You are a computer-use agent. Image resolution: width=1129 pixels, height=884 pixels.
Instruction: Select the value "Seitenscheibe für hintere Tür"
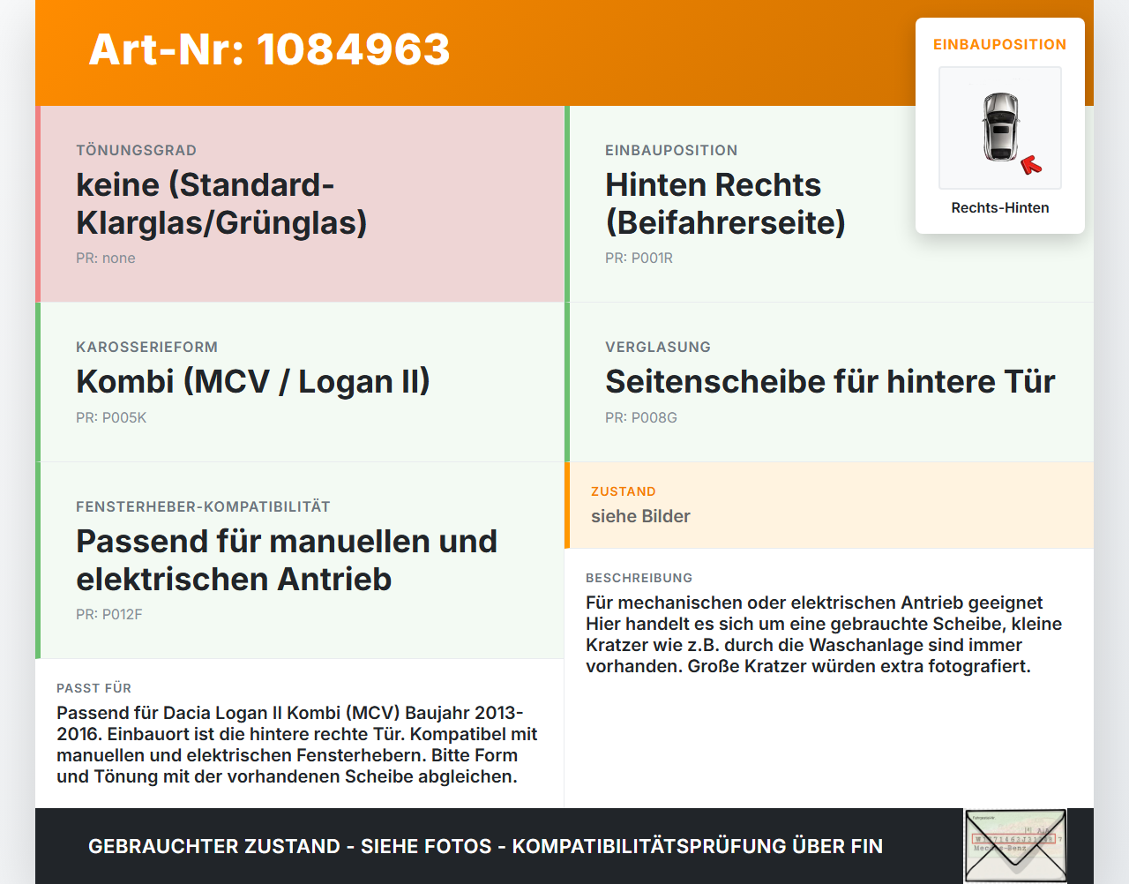point(830,381)
